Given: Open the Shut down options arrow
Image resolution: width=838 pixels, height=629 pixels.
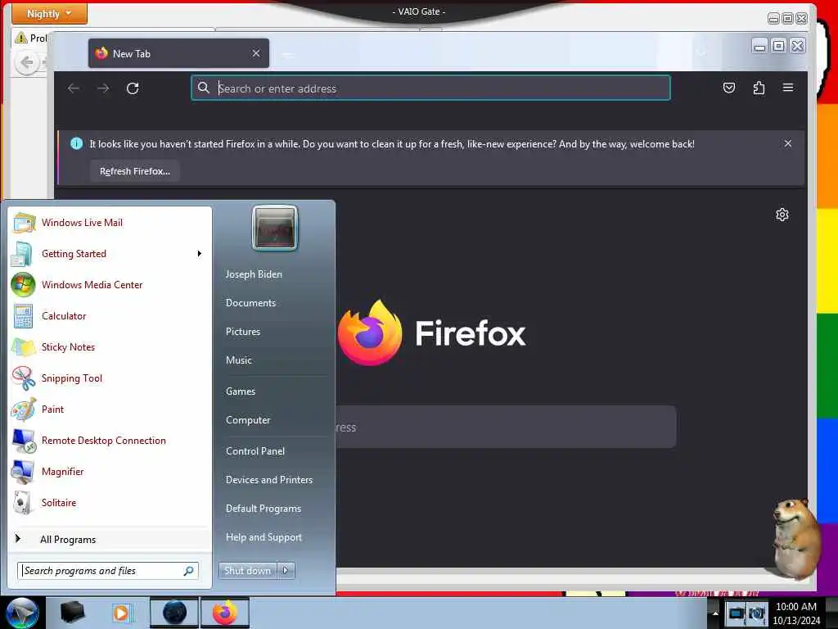Looking at the screenshot, I should tap(286, 571).
